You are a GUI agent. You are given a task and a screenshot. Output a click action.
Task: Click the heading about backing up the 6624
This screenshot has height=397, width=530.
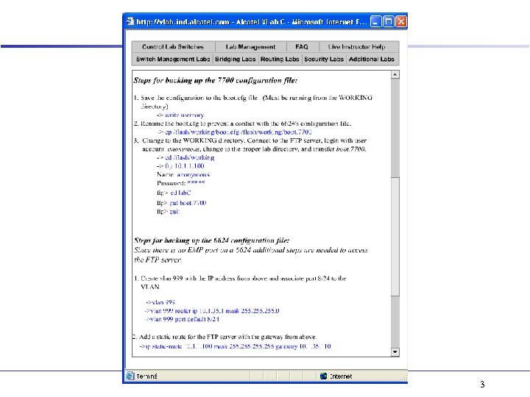click(211, 240)
